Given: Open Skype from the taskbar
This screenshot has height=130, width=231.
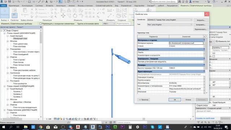Looking at the screenshot, I should click(152, 127).
